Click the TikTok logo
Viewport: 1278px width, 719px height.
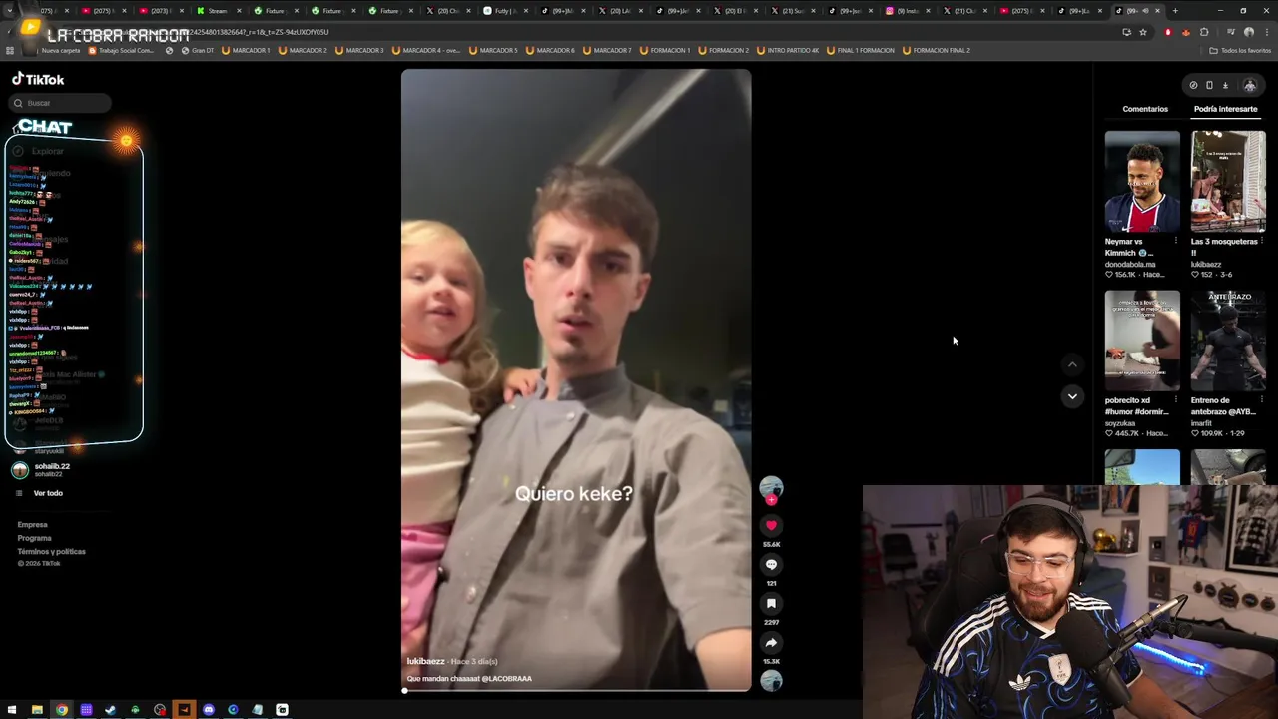(38, 79)
